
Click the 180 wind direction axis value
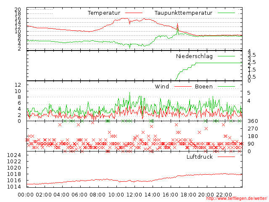[253, 136]
